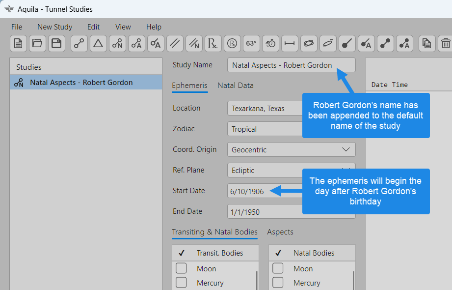Open the New Study menu

[x=55, y=27]
